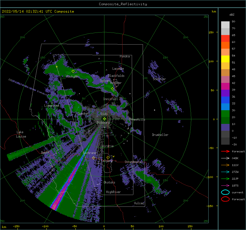
Task: Click the magenta 18TS arrow icon
Action: (x=225, y=185)
